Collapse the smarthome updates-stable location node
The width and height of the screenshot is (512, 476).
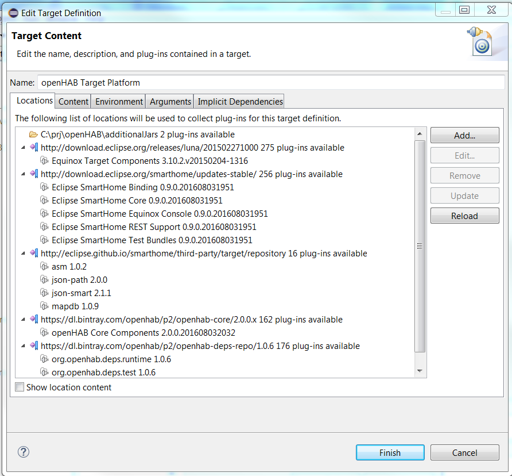coord(23,174)
